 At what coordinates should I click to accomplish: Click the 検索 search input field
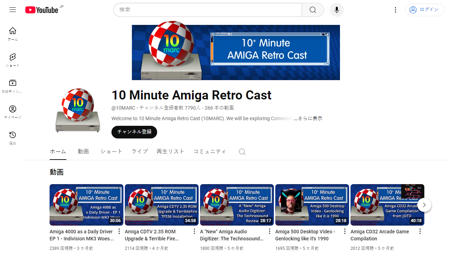pos(207,10)
